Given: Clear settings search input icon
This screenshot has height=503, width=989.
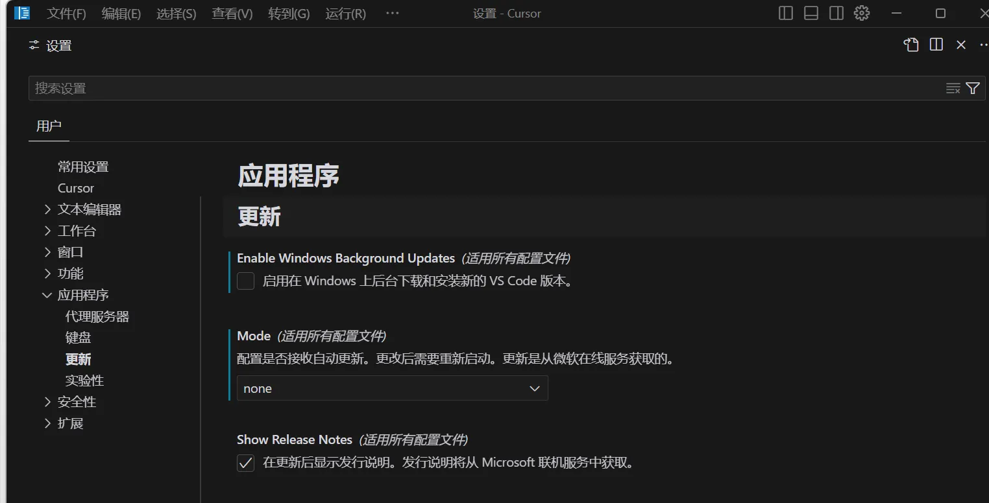Looking at the screenshot, I should 953,88.
